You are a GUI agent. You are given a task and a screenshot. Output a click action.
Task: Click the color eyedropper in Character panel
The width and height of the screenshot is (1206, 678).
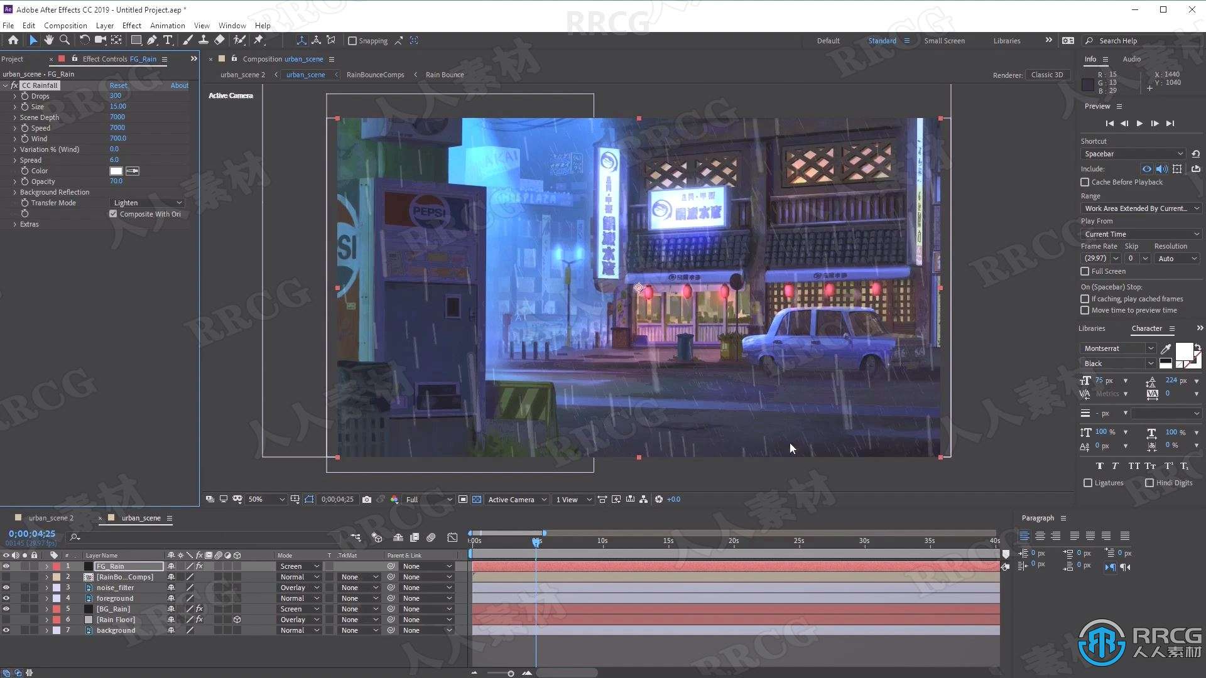pyautogui.click(x=1166, y=348)
